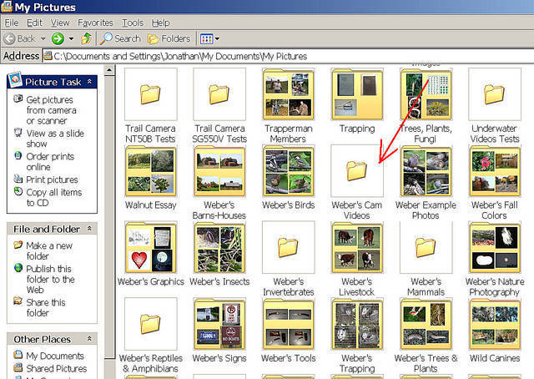This screenshot has height=379, width=534.
Task: Click the scroll up arrow of task pane
Action: coord(109,71)
